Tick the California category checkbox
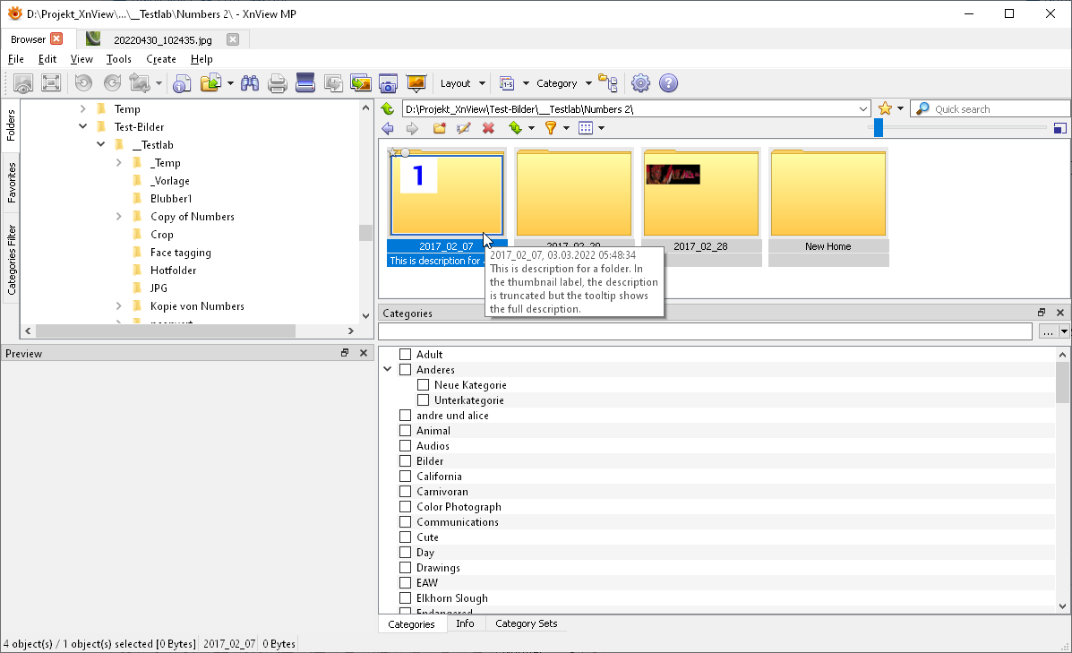 (405, 477)
